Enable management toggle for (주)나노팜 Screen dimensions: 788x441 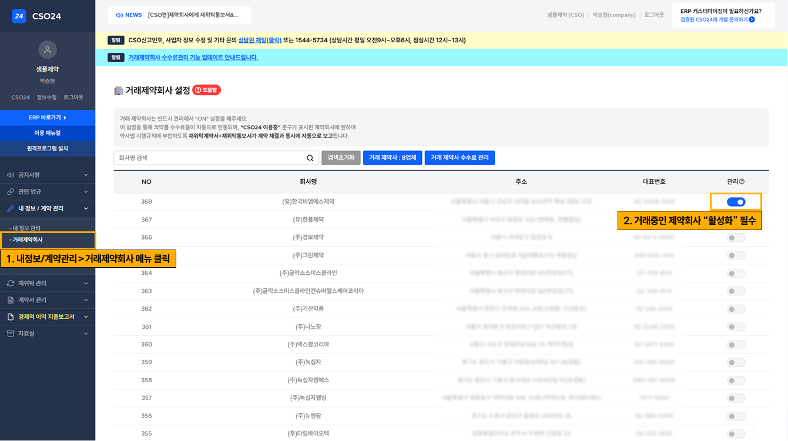[x=736, y=327]
